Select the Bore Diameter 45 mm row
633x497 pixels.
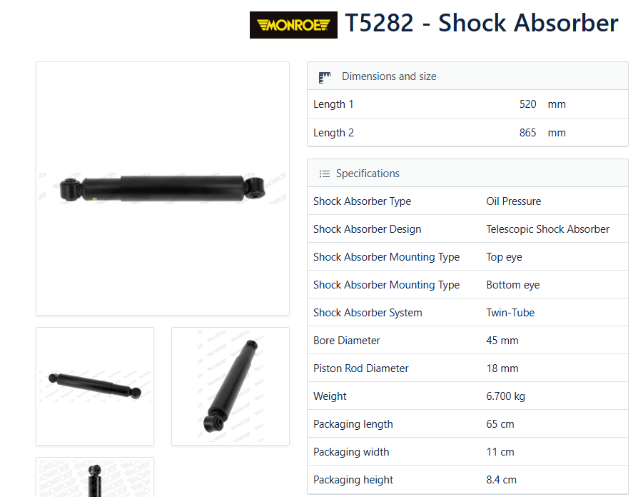click(x=467, y=340)
